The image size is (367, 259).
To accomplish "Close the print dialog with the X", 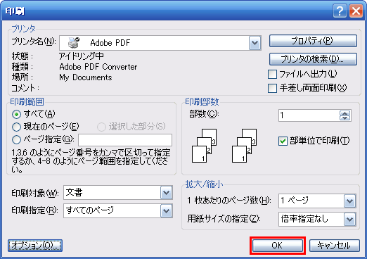I will [356, 11].
